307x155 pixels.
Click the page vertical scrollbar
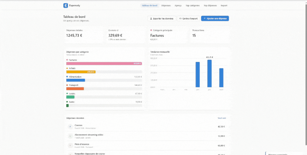[x=306, y=74]
